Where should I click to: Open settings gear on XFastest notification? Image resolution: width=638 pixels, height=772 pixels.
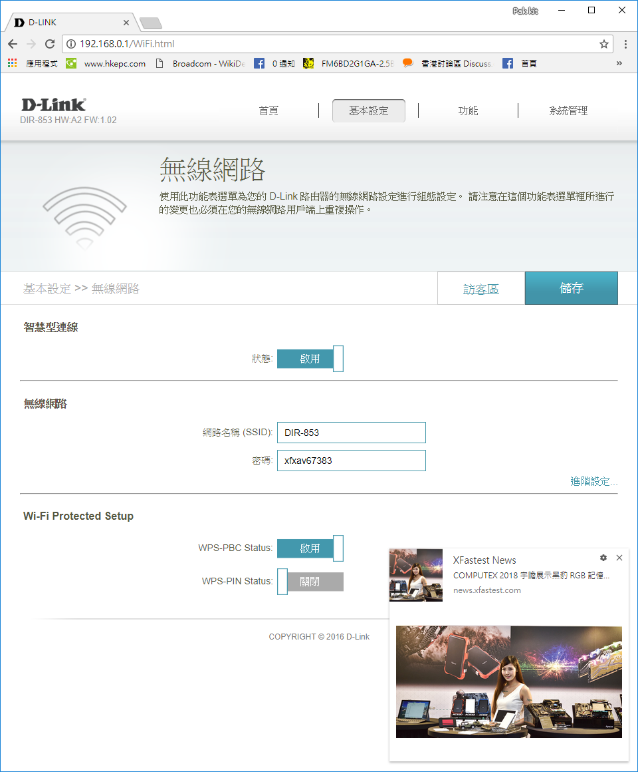tap(603, 558)
